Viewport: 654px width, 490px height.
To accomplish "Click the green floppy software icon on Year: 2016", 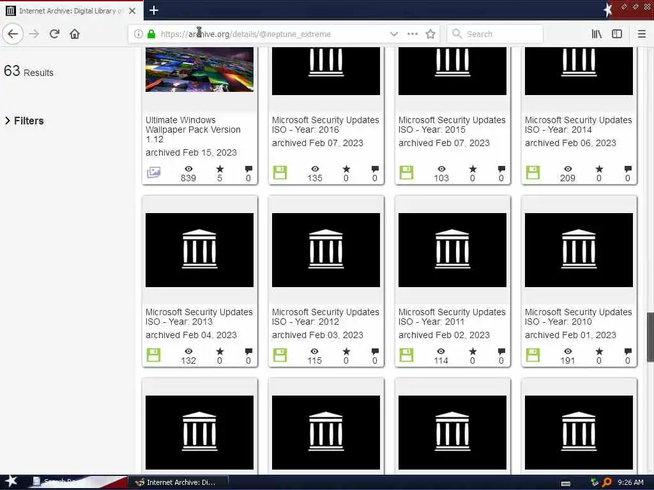I will tap(280, 172).
